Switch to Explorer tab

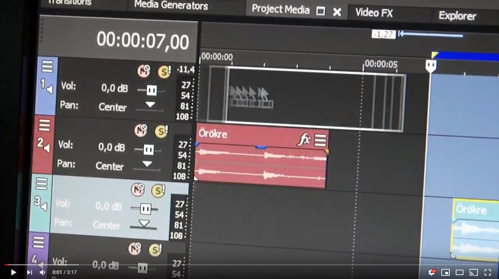click(x=457, y=16)
